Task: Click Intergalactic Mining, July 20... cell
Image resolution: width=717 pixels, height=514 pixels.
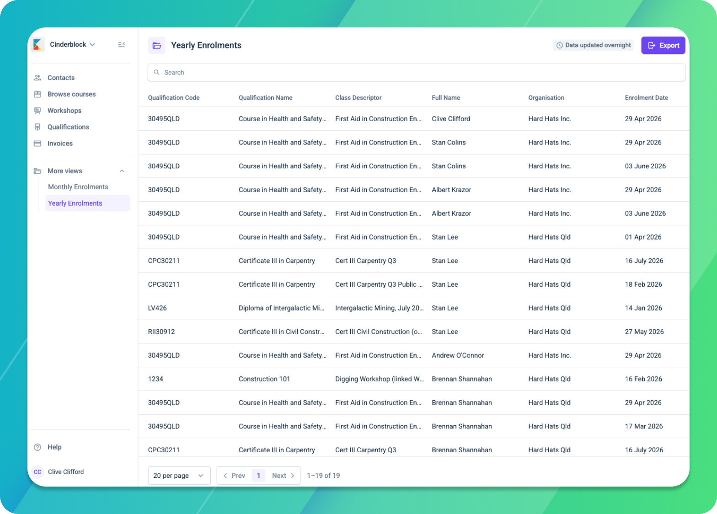Action: (x=380, y=308)
